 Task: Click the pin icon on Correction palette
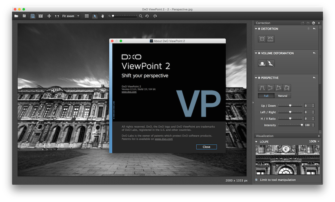pos(319,23)
